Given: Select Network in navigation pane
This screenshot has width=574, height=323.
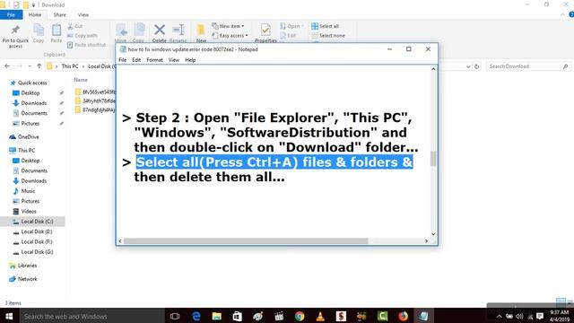Looking at the screenshot, I should (x=28, y=279).
